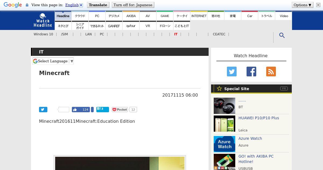Click the Google logo in translate bar

click(x=13, y=5)
